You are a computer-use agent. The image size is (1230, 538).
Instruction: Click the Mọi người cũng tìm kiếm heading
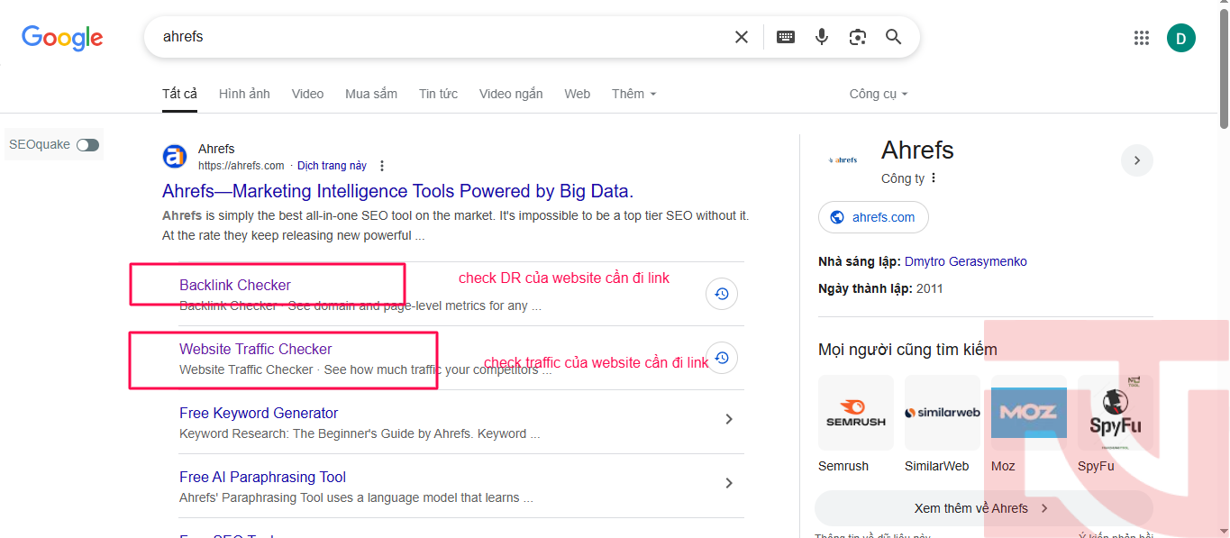tap(907, 350)
